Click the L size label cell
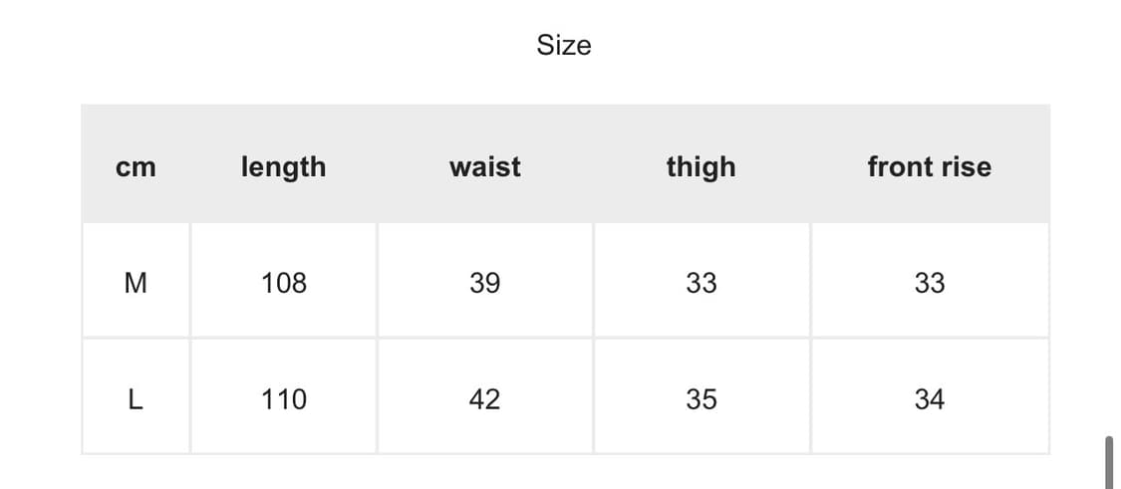The height and width of the screenshot is (489, 1121). (x=136, y=400)
